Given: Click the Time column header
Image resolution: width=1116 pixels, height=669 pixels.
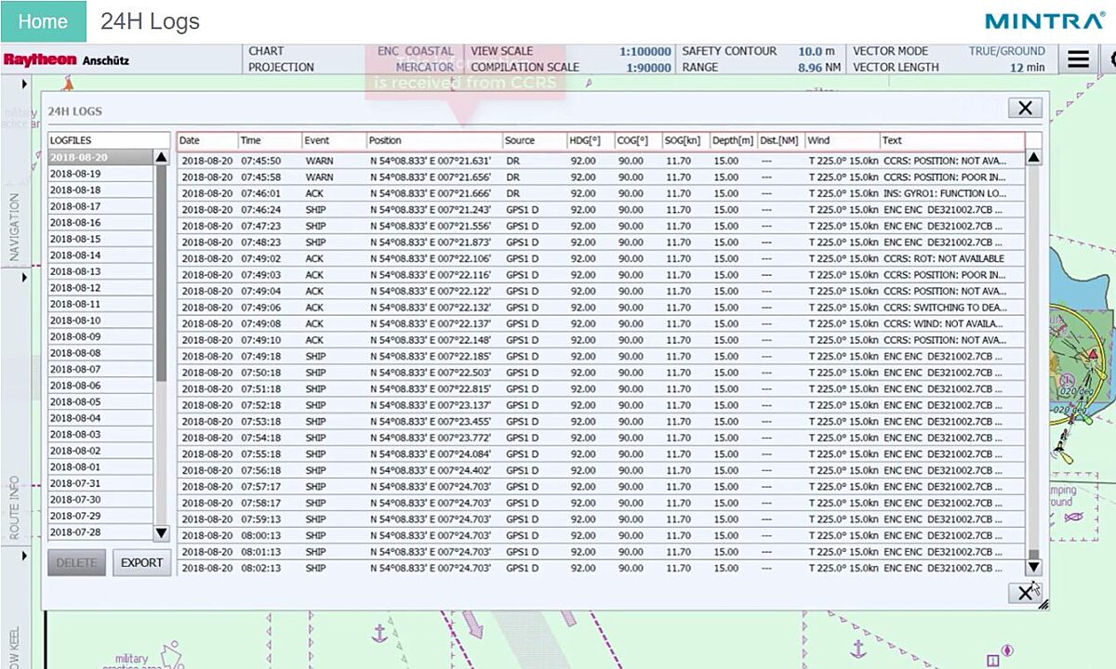Looking at the screenshot, I should tap(271, 141).
